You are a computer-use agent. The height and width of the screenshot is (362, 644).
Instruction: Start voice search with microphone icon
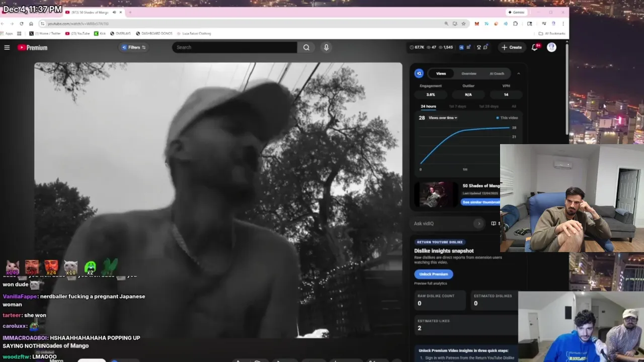click(326, 47)
